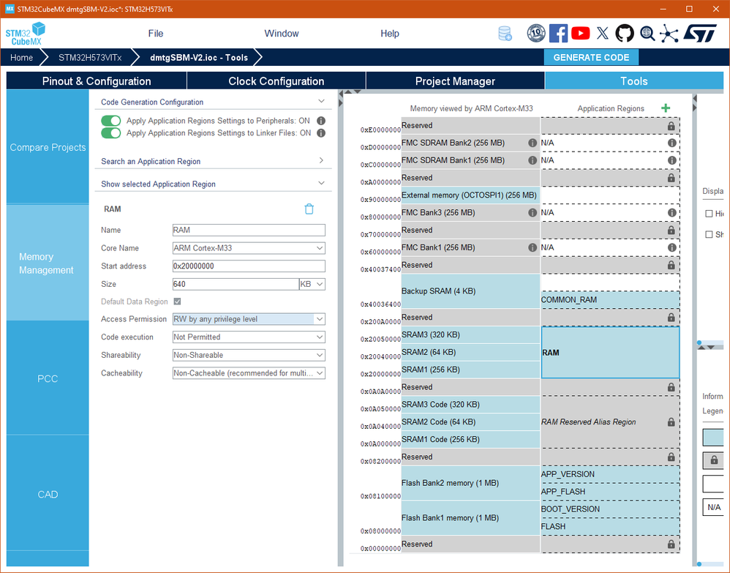Click the community network icon
This screenshot has width=730, height=573.
669,34
